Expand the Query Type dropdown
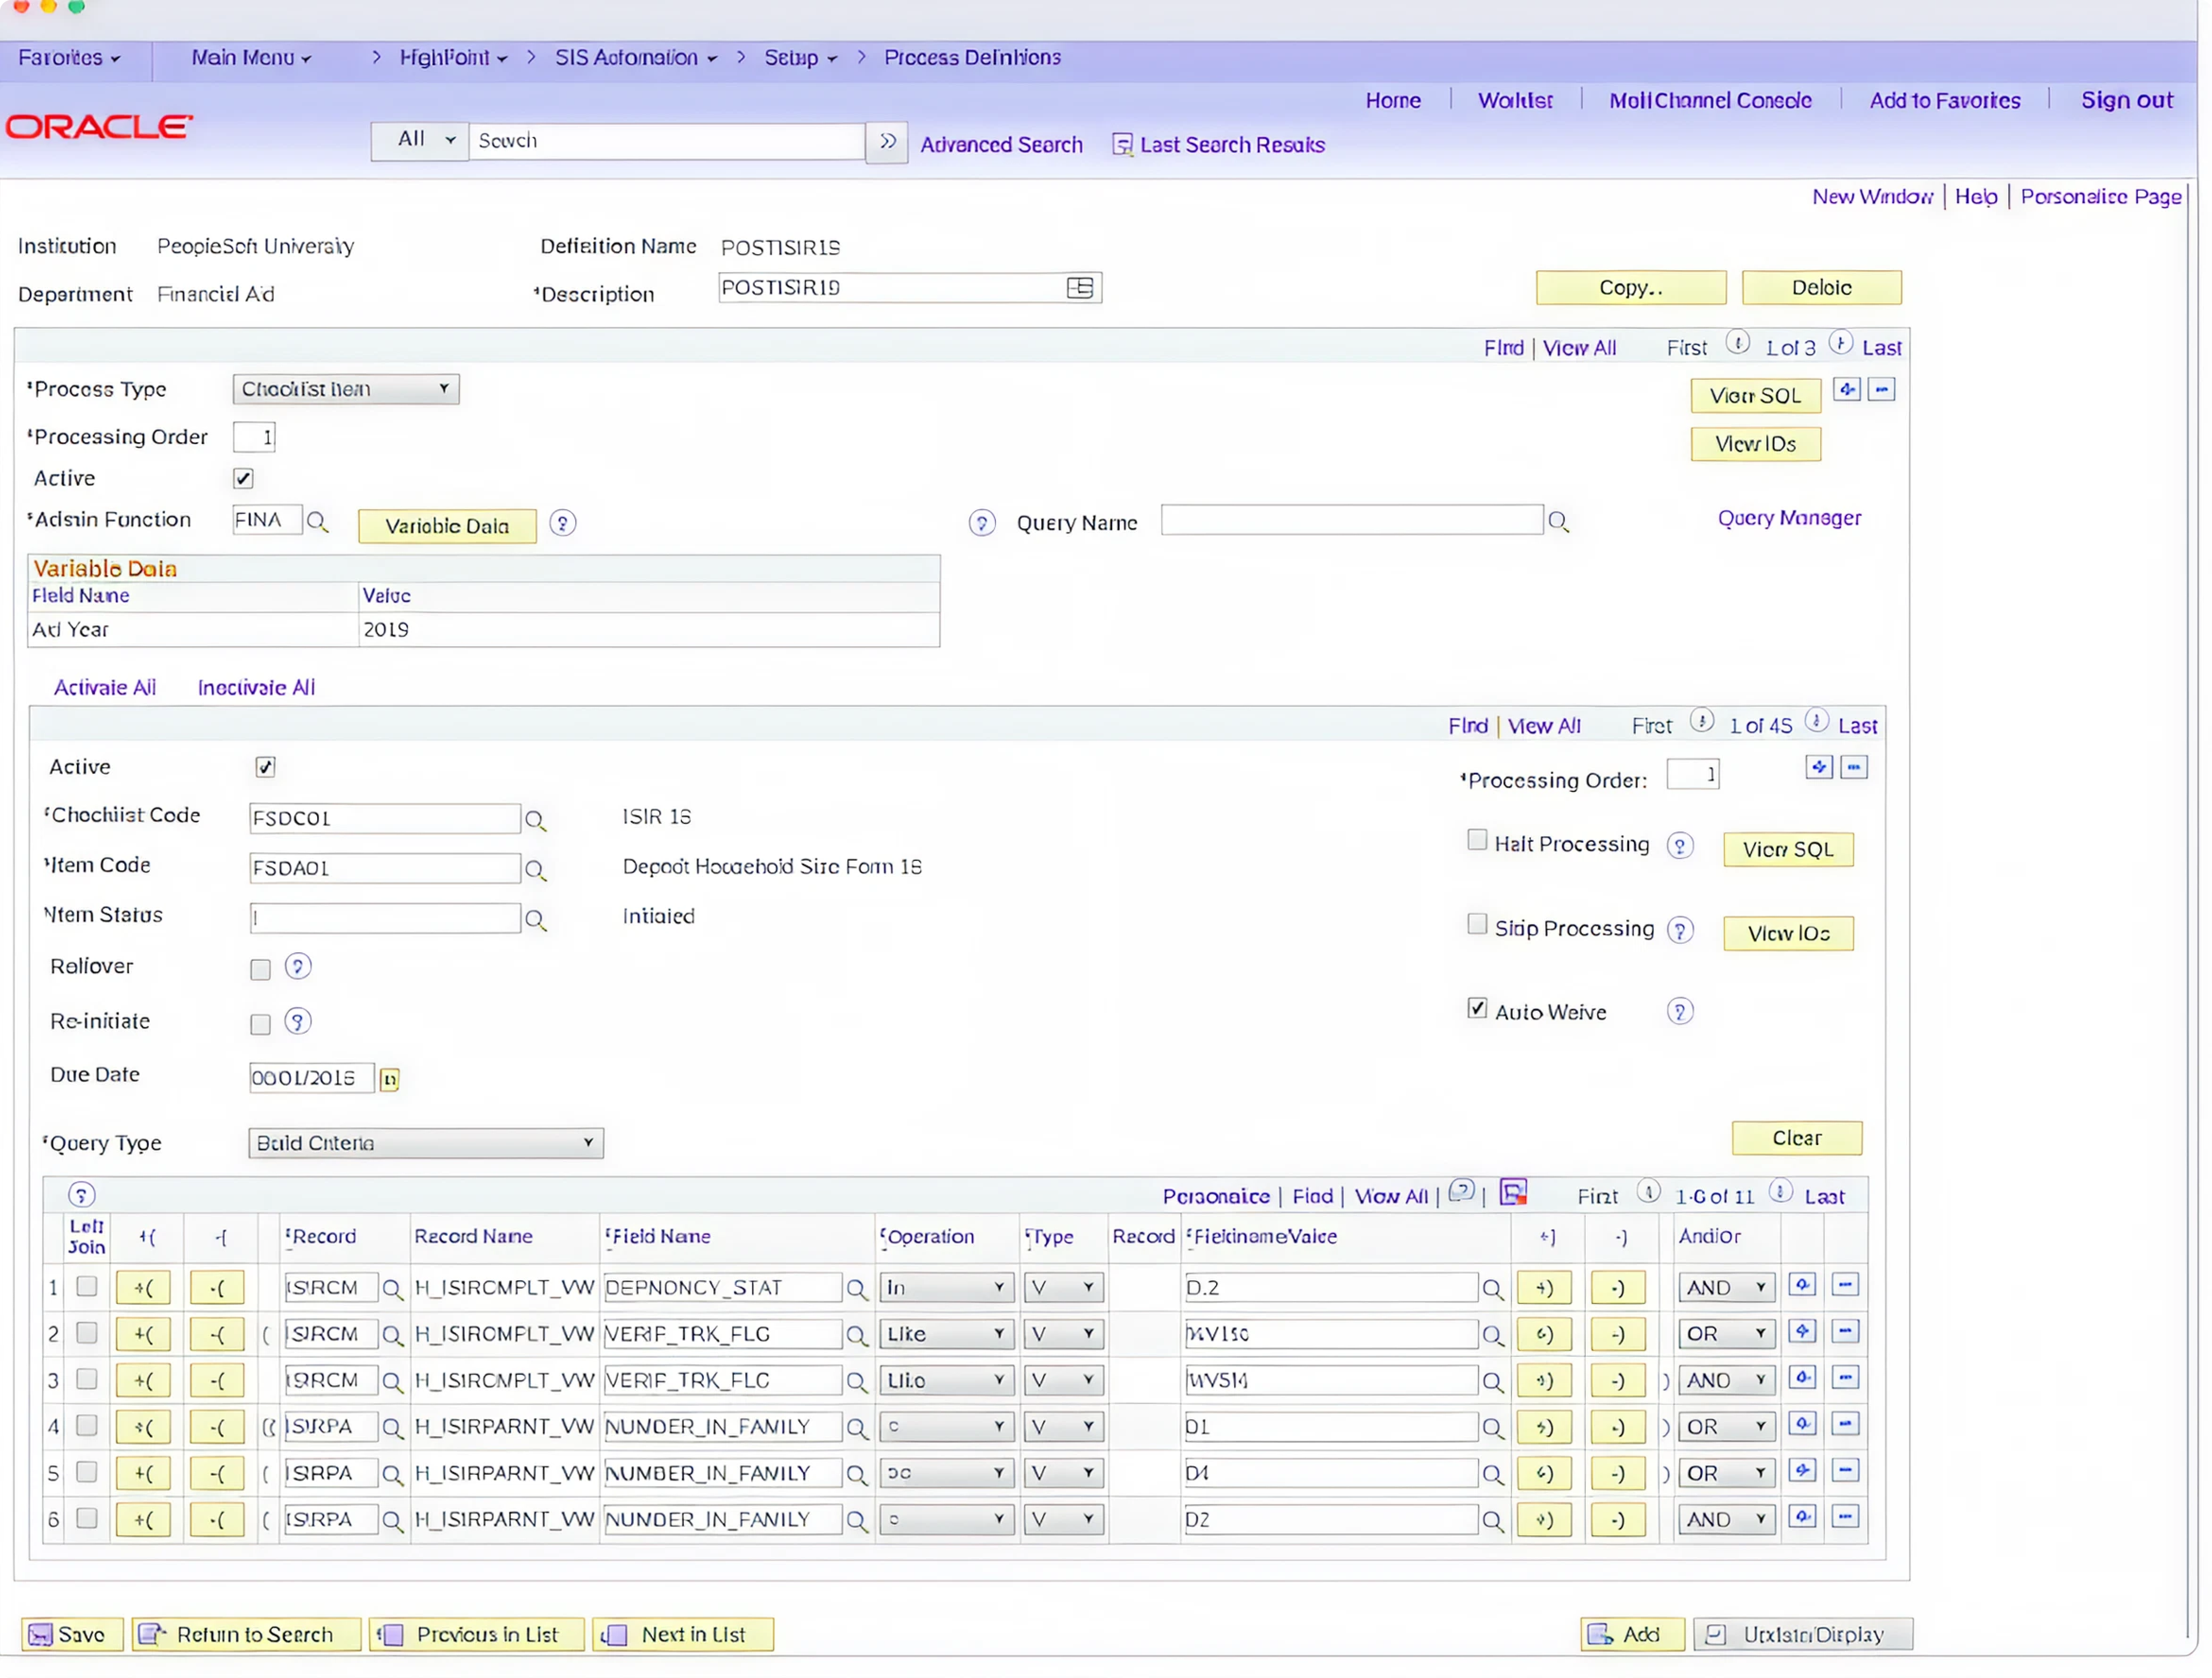 [425, 1143]
